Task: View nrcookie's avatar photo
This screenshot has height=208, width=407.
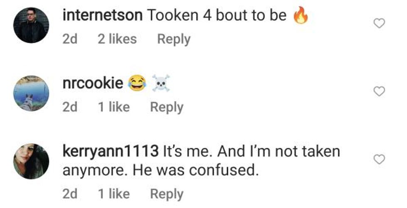Action: 32,93
